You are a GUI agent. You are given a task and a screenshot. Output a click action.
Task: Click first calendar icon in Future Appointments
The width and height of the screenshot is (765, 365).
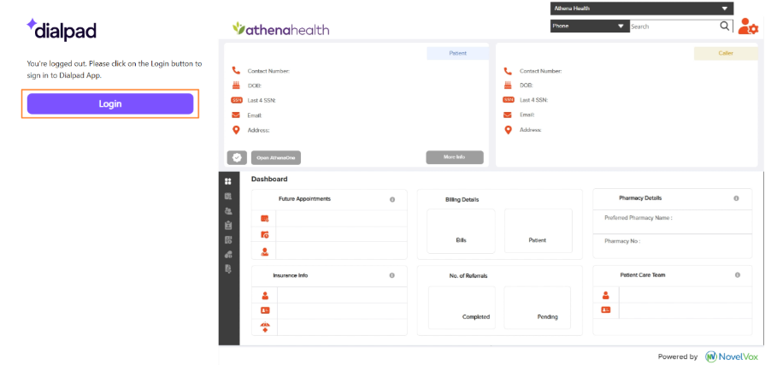264,219
